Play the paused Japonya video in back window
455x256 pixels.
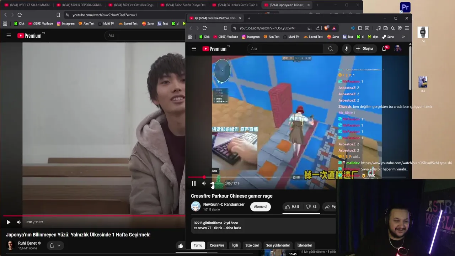tap(8, 222)
